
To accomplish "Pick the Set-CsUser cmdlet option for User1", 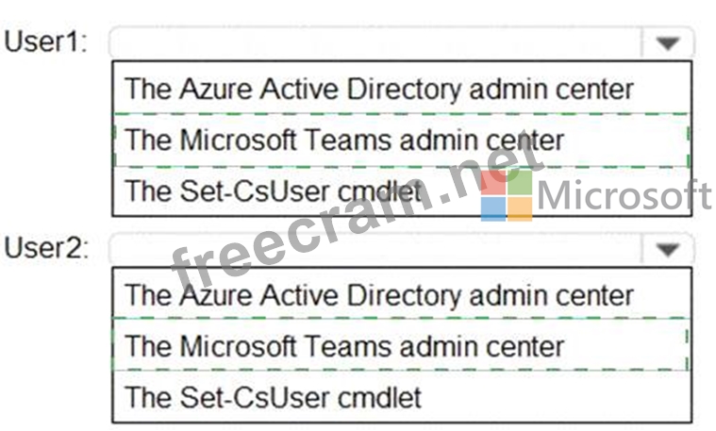I will 274,191.
